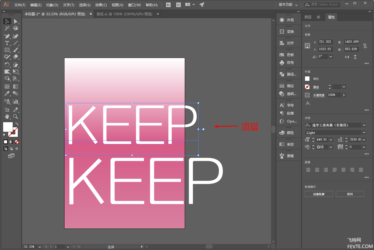Pick the Eyedropper tool
The image size is (374, 250).
(x=7, y=93)
